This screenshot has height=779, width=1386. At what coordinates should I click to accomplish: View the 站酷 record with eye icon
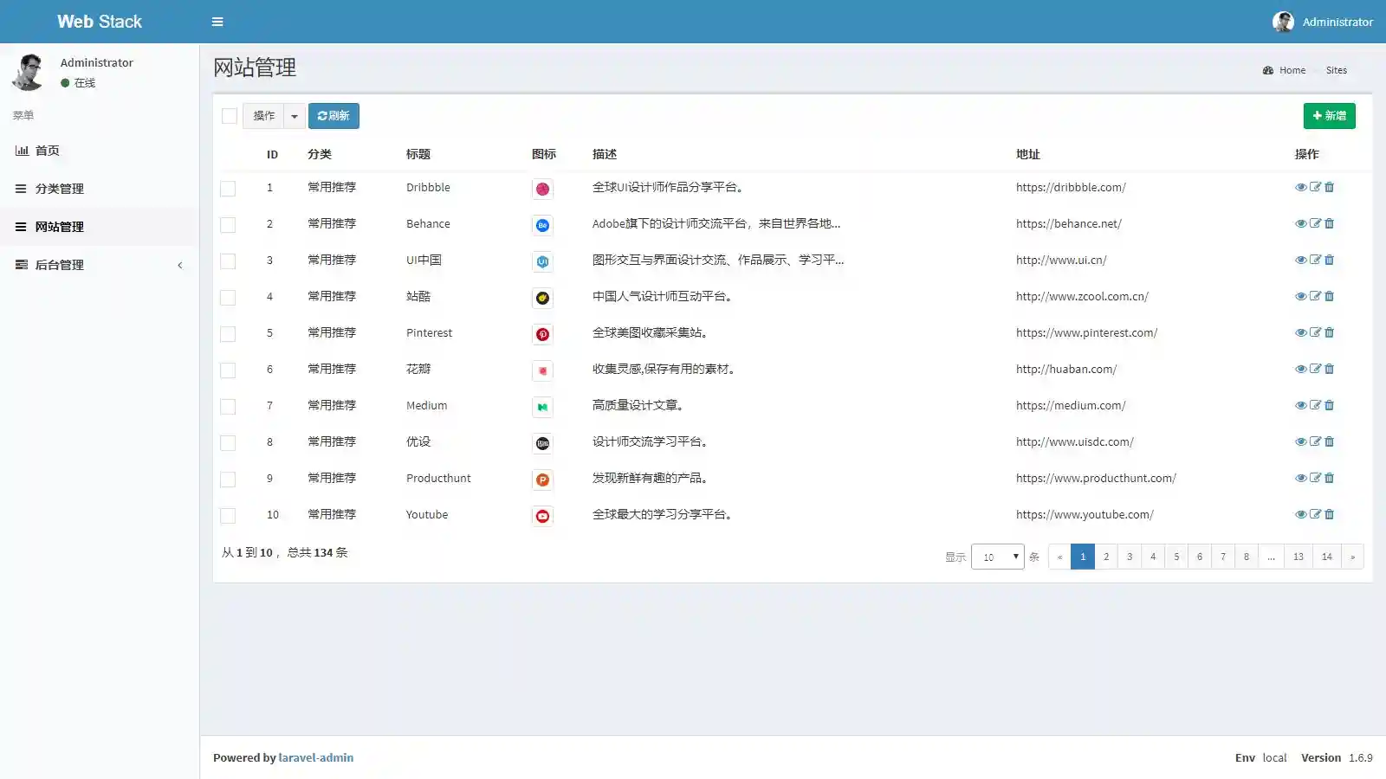[1300, 296]
